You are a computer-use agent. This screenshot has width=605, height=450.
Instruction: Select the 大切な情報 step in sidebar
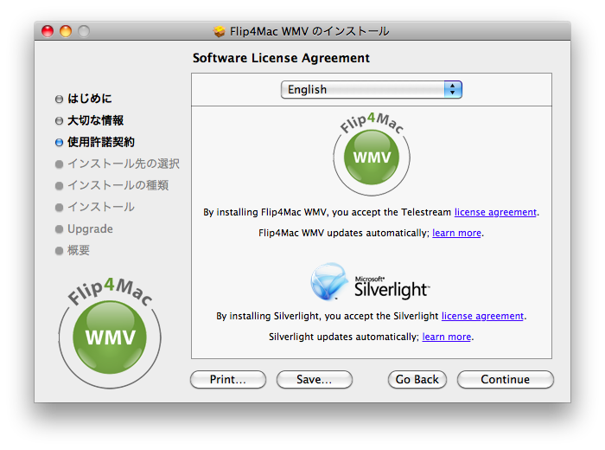(95, 120)
